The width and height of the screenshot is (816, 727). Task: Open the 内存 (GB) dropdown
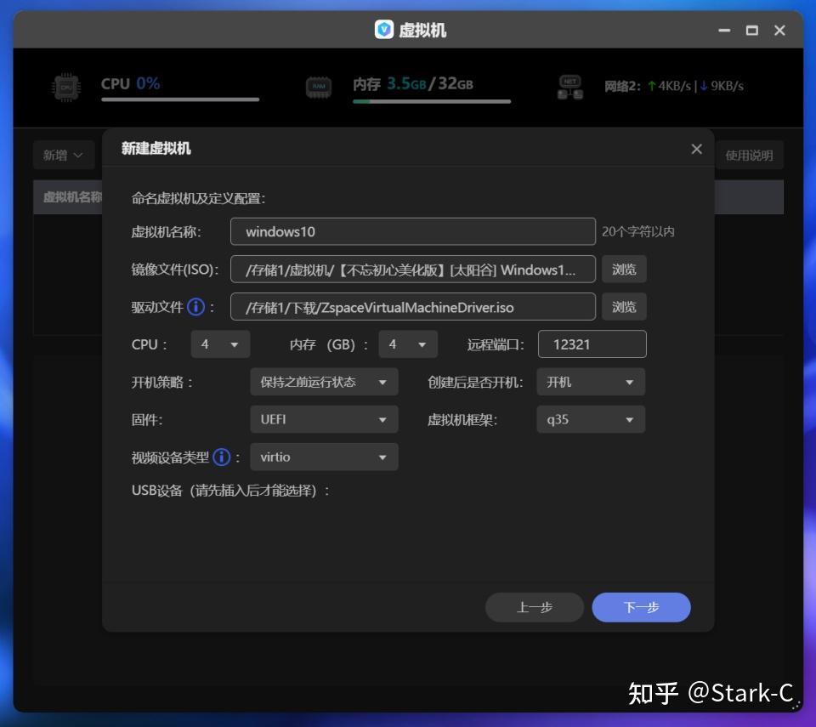[x=407, y=344]
